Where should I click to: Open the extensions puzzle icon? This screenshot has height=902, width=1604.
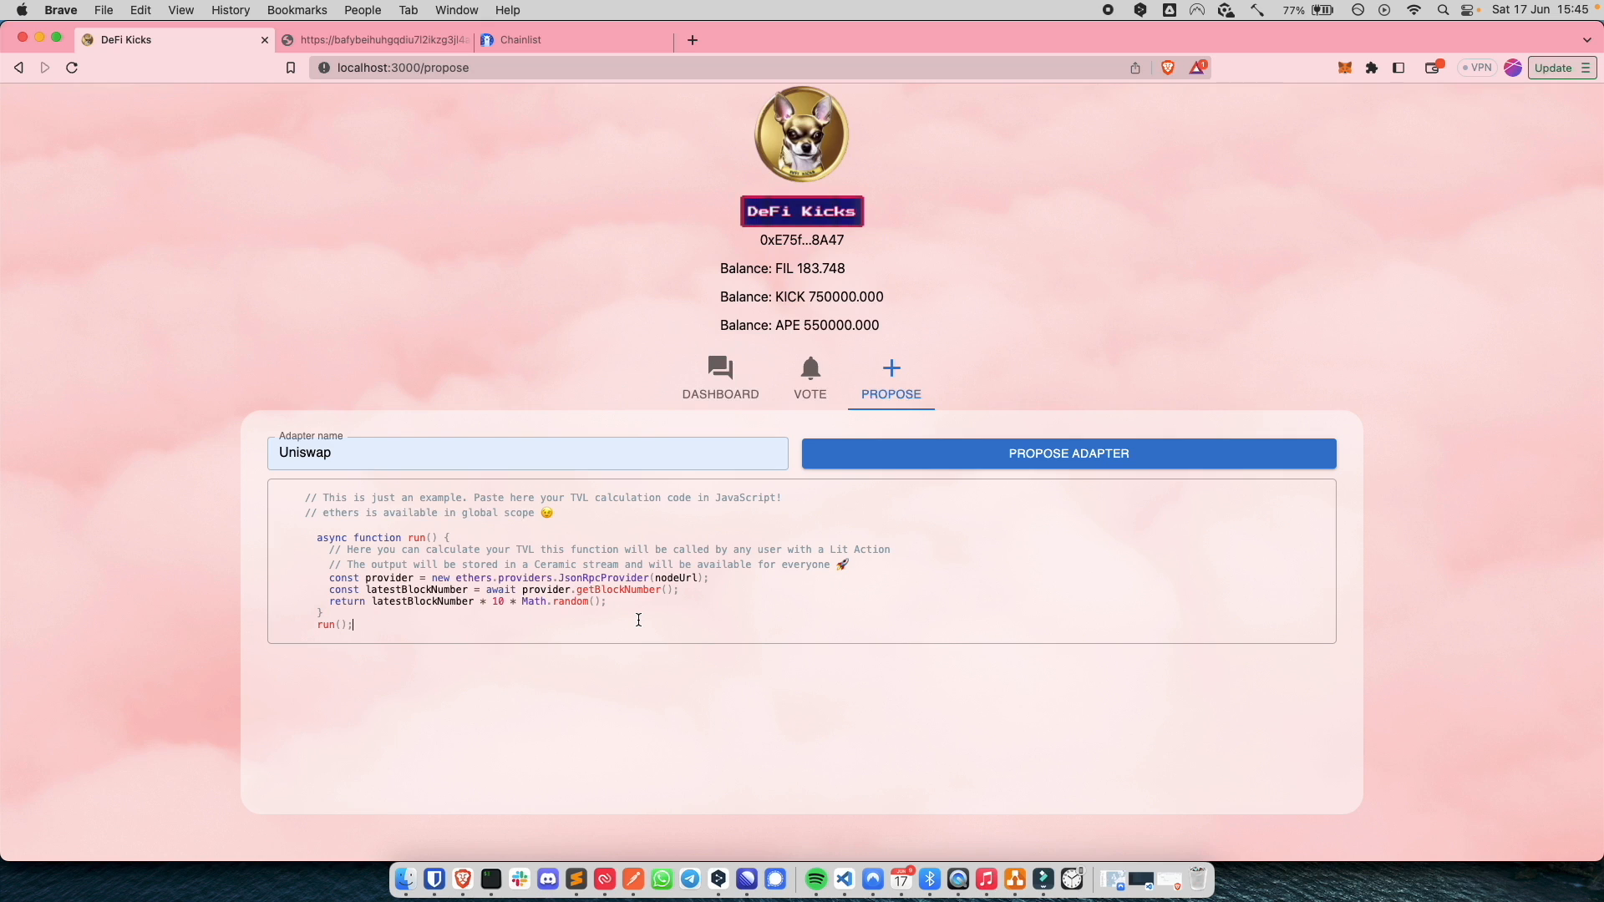click(x=1372, y=68)
